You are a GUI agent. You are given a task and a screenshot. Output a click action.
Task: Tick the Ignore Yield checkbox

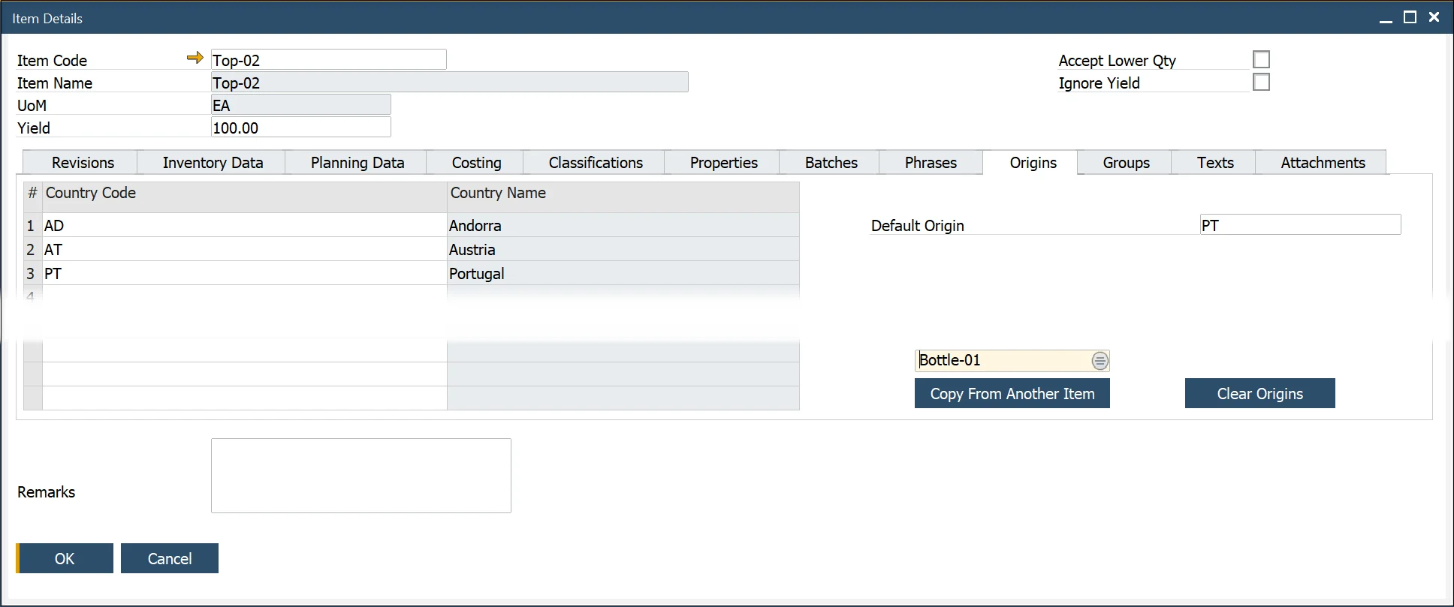pos(1261,83)
